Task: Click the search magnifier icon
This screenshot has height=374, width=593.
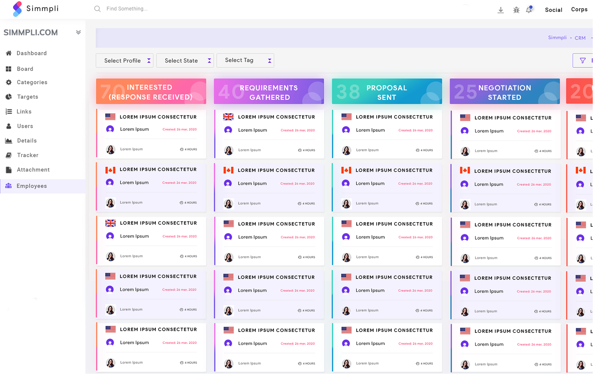Action: coord(97,9)
